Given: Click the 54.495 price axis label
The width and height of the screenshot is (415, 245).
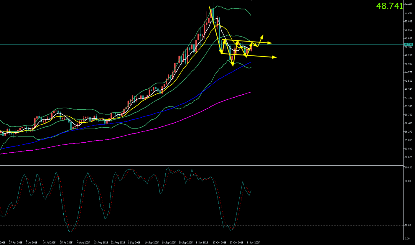Looking at the screenshot, I should 408,4.
